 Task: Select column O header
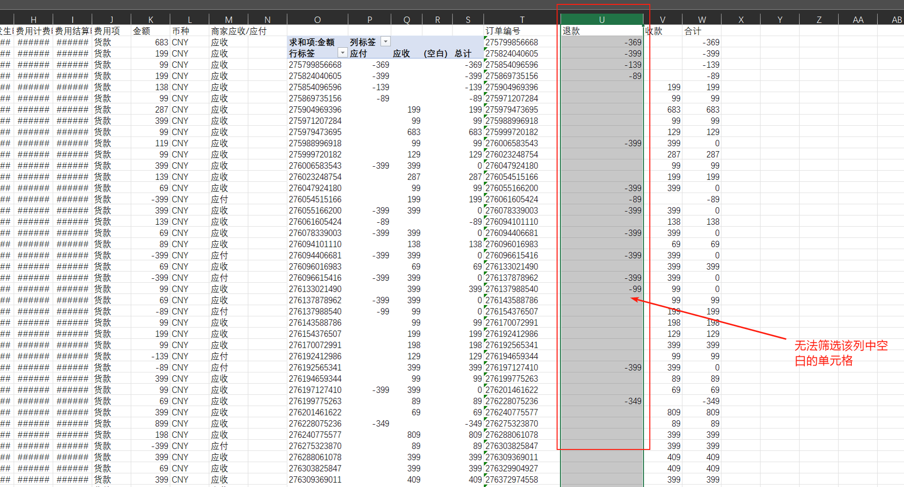317,19
